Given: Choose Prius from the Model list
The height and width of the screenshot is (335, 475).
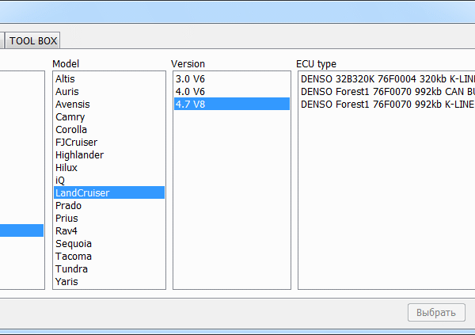Looking at the screenshot, I should (x=109, y=219).
